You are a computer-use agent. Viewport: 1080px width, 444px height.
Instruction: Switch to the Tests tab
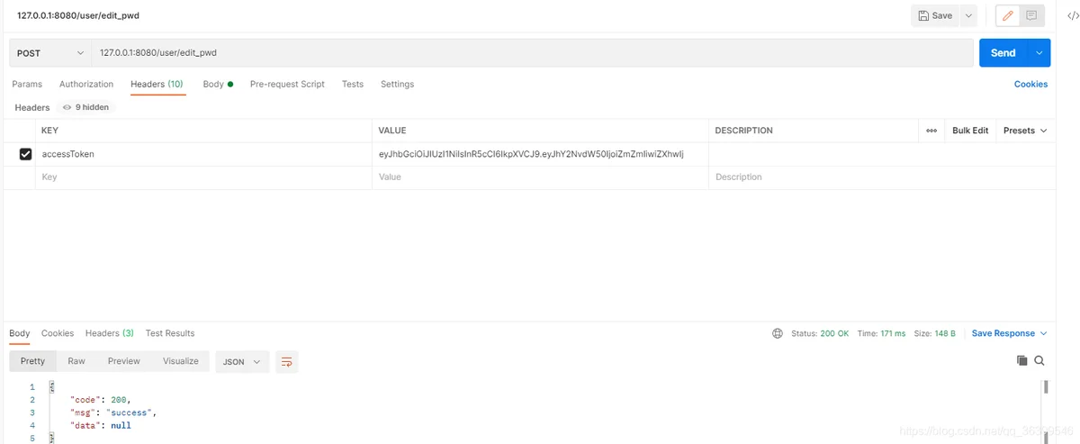[353, 84]
